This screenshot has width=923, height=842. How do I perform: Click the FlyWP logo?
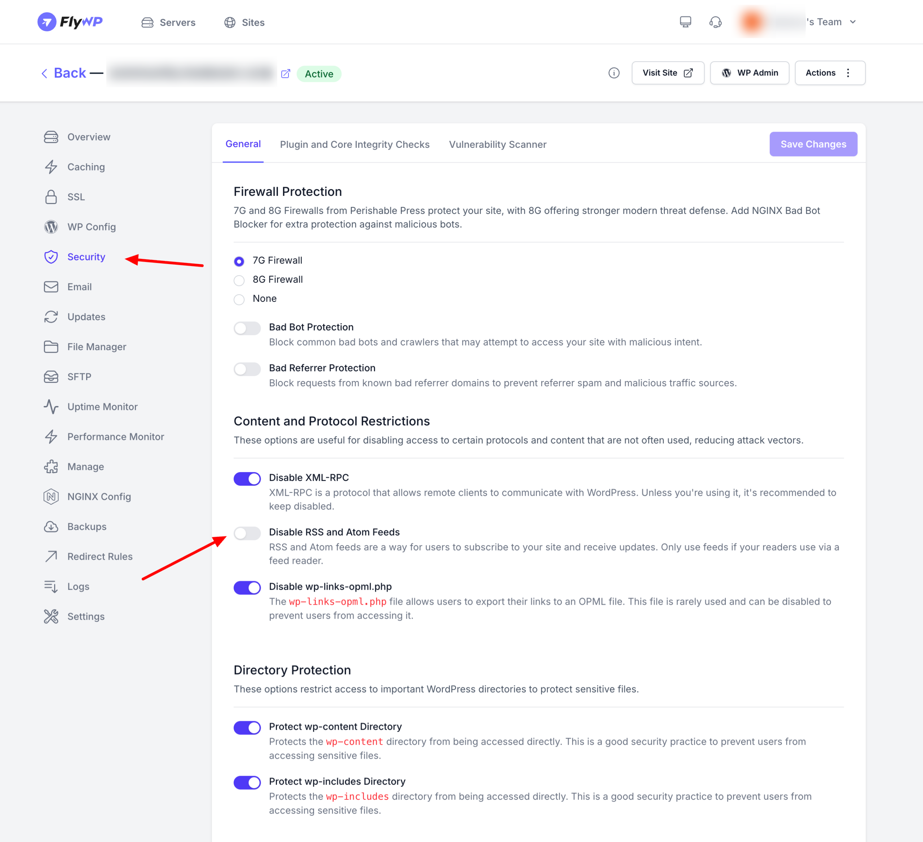click(70, 22)
